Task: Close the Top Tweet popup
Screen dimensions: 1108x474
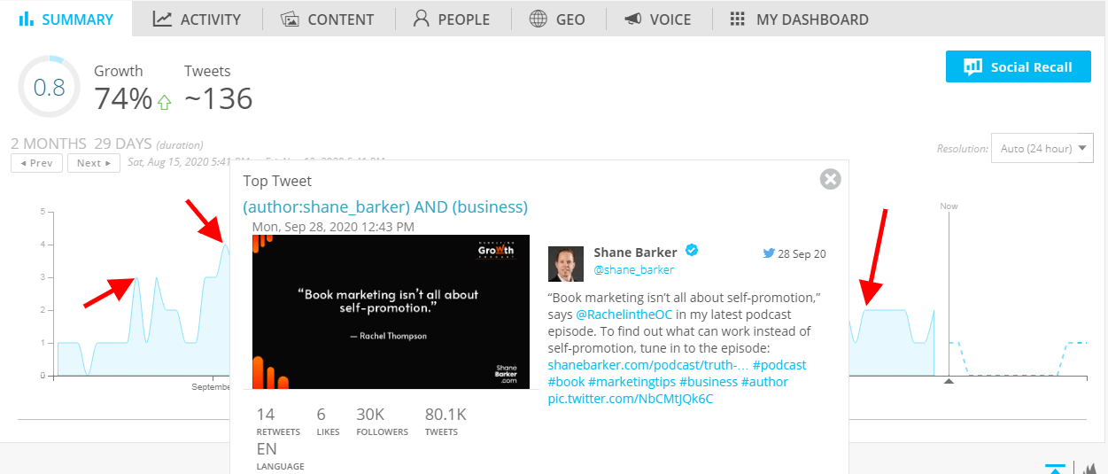Action: coord(830,179)
